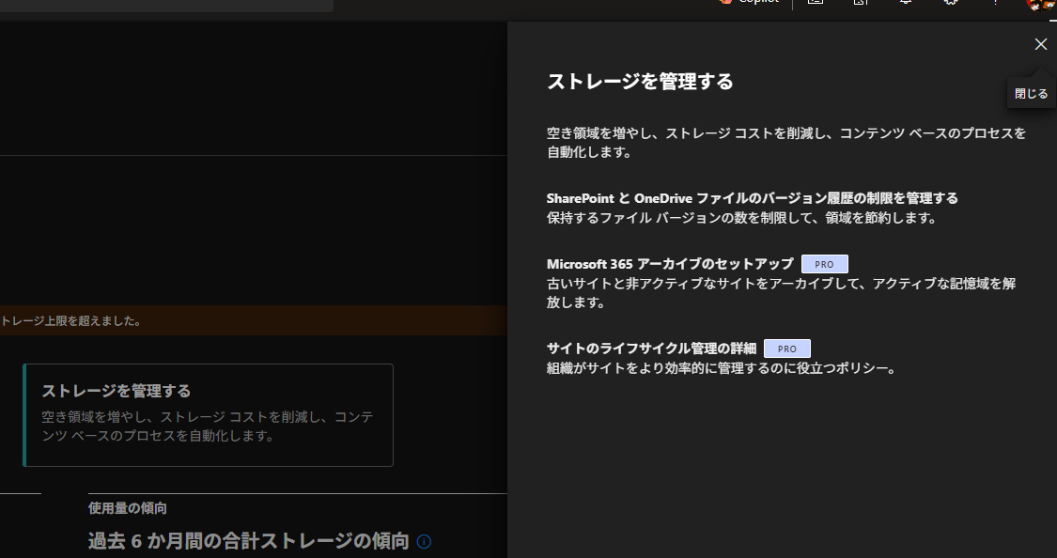Open Copilot from the top bar
Screen dimensions: 1057x558
coord(749,3)
